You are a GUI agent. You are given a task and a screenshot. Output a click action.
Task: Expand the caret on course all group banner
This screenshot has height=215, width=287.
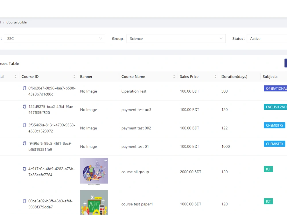106,161
